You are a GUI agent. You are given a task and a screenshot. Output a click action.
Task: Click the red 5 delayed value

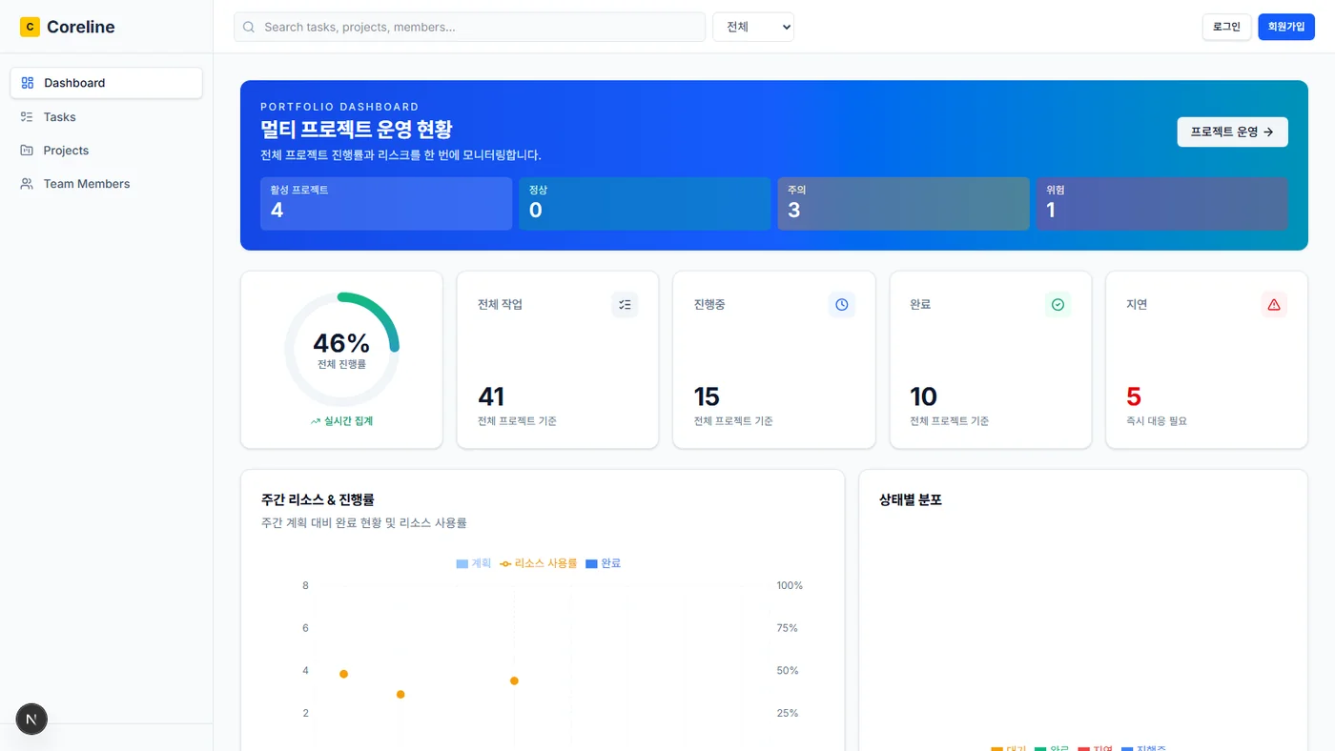(1134, 396)
